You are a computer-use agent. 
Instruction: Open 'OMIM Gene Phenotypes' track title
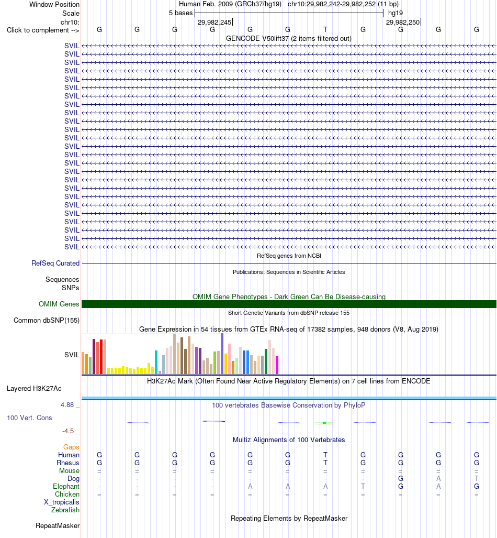289,297
